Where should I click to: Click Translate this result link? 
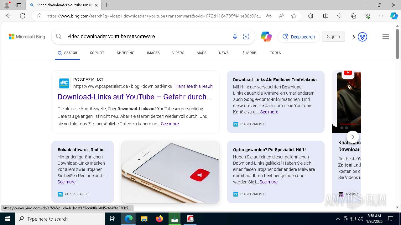coord(194,86)
